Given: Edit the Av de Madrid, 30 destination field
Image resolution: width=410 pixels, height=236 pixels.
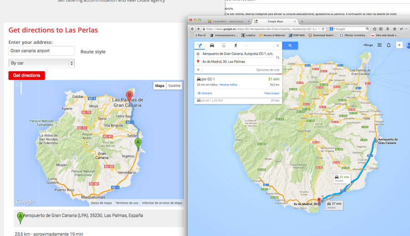Looking at the screenshot, I should 224,62.
